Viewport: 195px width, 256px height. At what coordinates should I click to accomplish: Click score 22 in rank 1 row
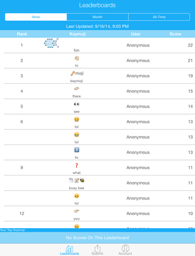(190, 45)
